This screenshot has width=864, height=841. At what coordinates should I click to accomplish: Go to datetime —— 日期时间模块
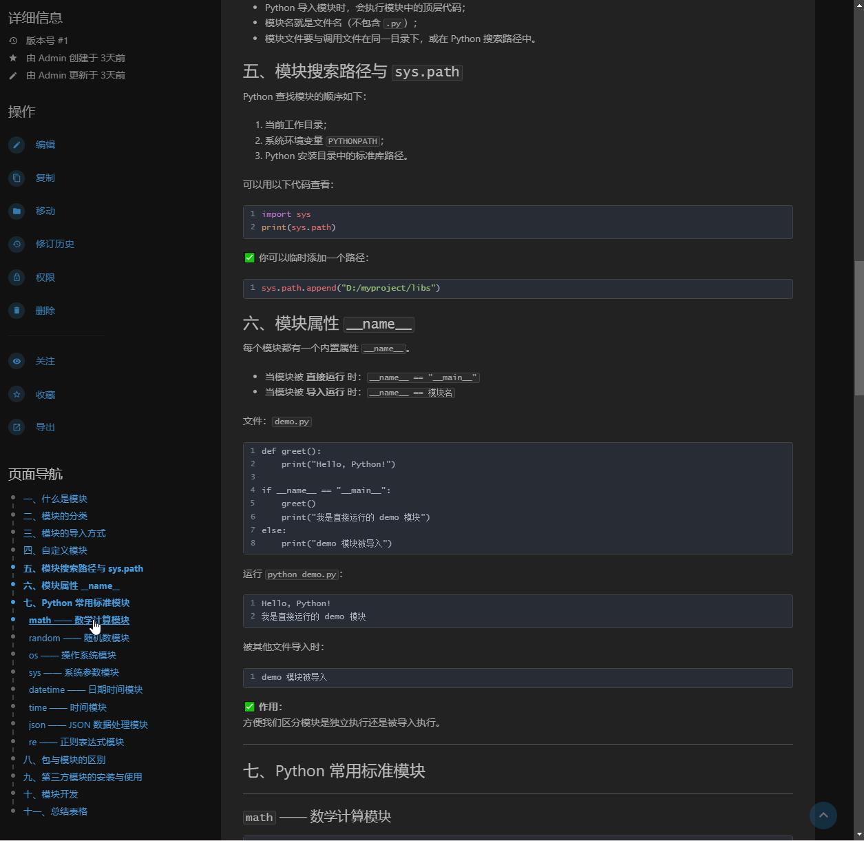coord(86,689)
